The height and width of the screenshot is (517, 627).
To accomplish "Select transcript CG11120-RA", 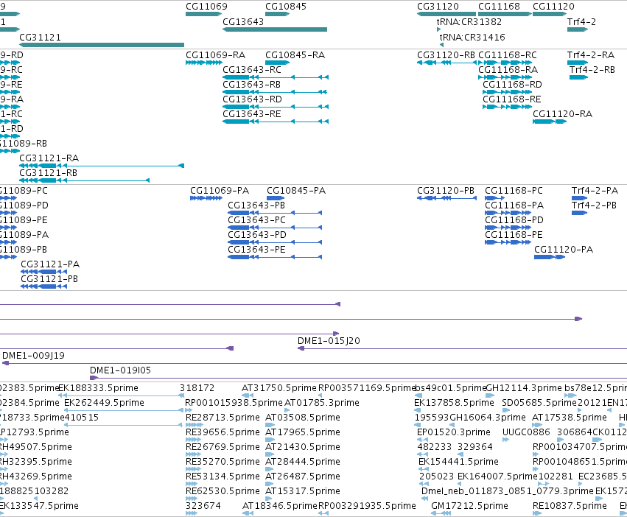I will click(x=563, y=114).
